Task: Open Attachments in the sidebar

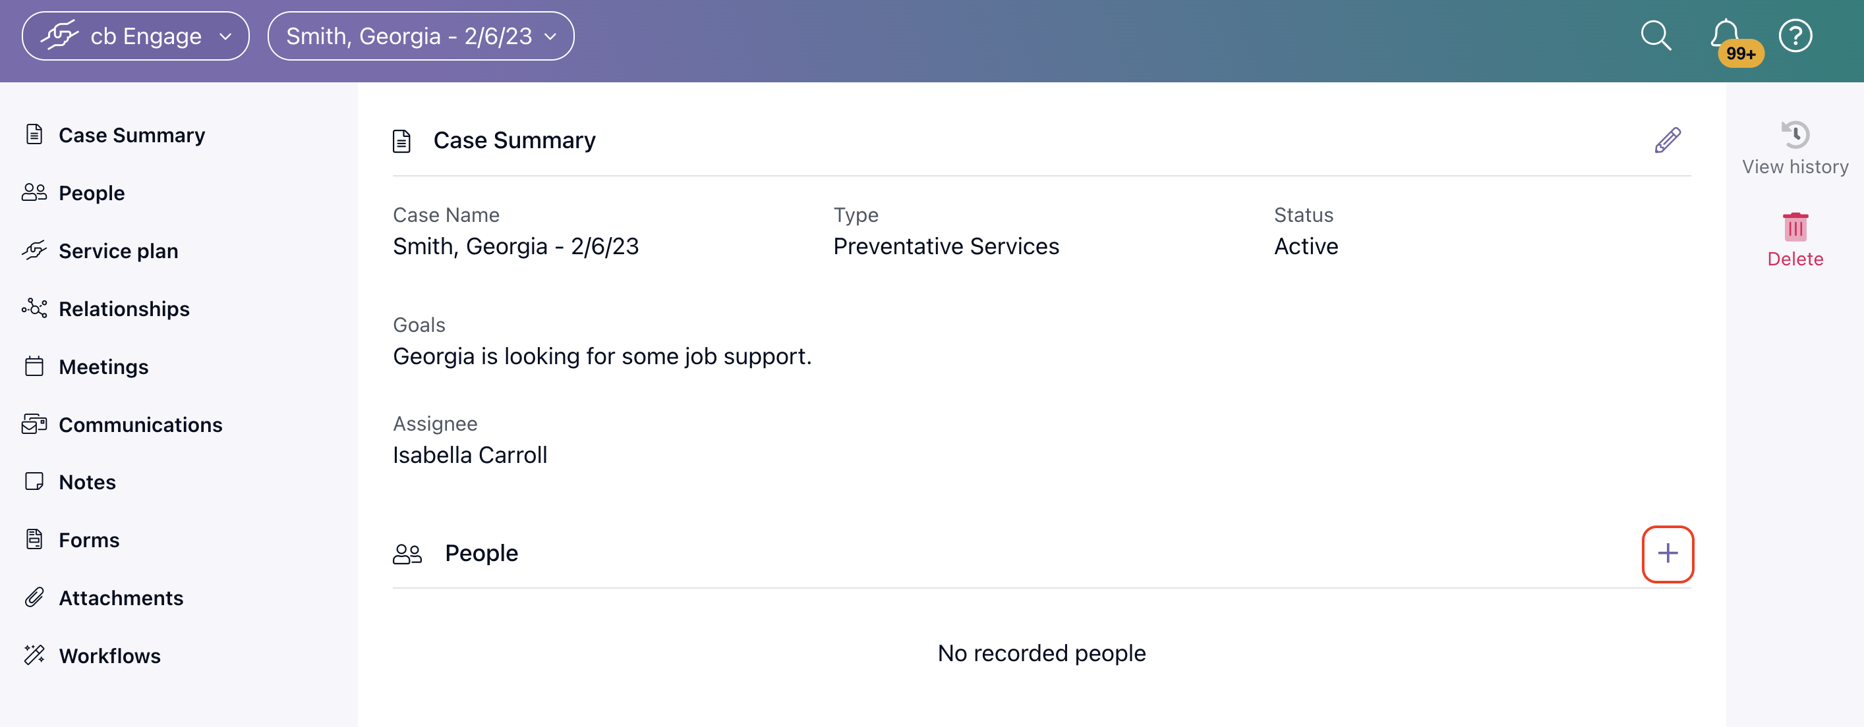Action: click(x=121, y=598)
